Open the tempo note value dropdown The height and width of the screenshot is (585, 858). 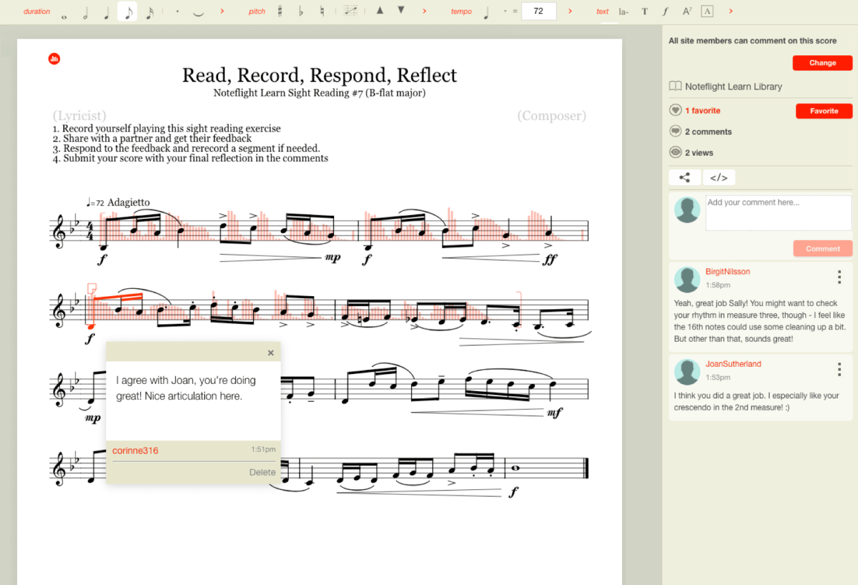tap(504, 11)
